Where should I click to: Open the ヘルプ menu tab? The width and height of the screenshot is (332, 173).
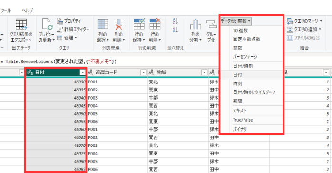[27, 10]
